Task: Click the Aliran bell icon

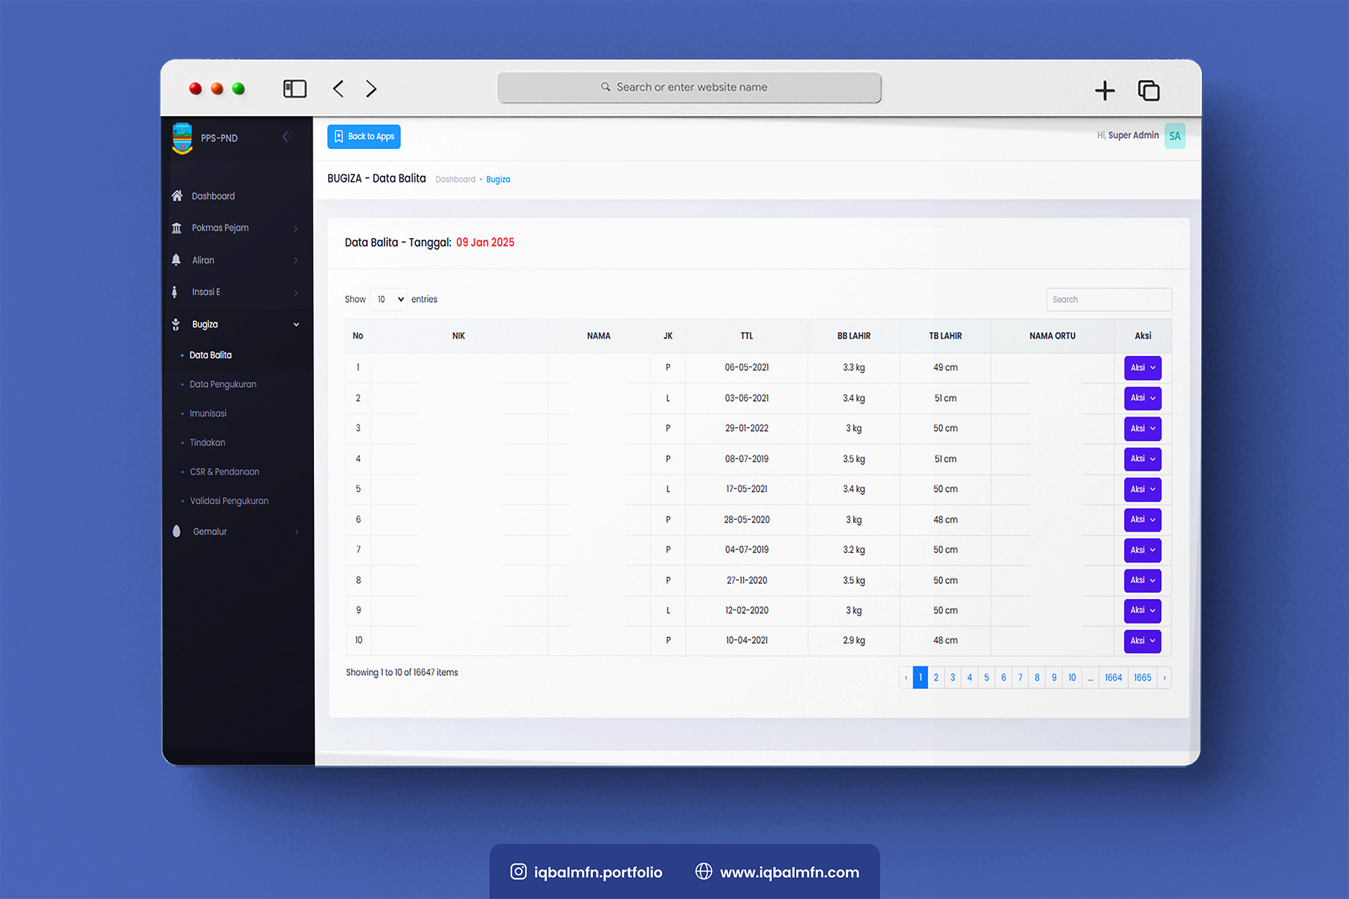Action: 176,260
